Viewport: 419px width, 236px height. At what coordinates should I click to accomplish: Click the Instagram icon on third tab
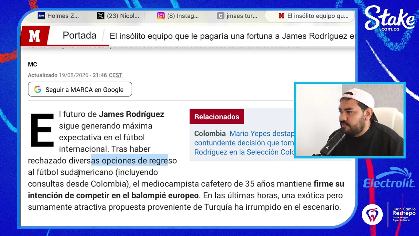(161, 16)
